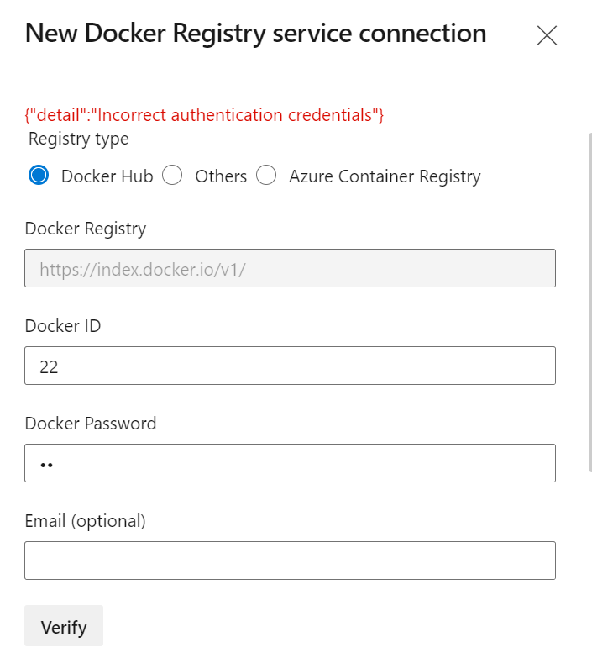Click the vertical scrollbar on the right
Viewport: 592px width, 658px height.
click(x=590, y=303)
